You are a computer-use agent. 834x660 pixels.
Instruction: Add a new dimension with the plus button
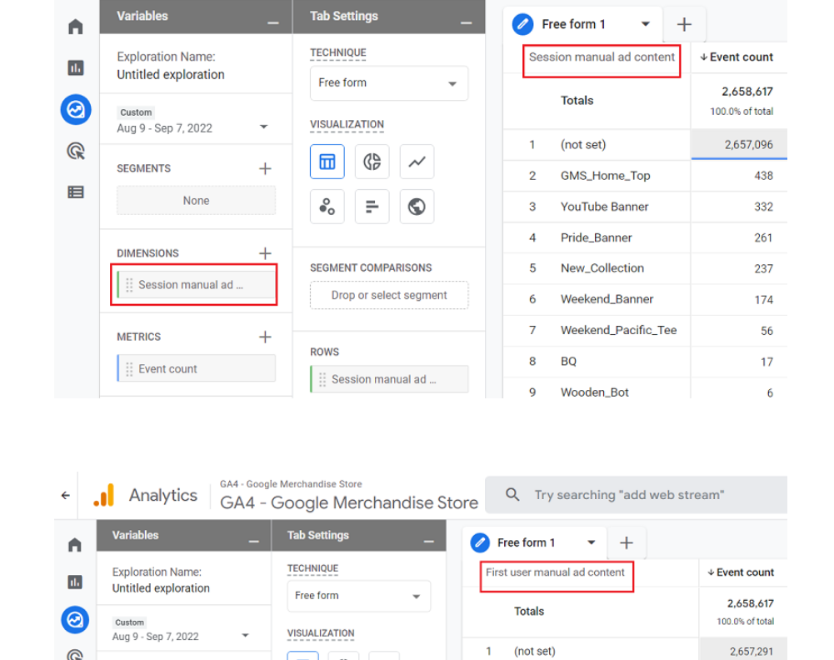tap(265, 253)
